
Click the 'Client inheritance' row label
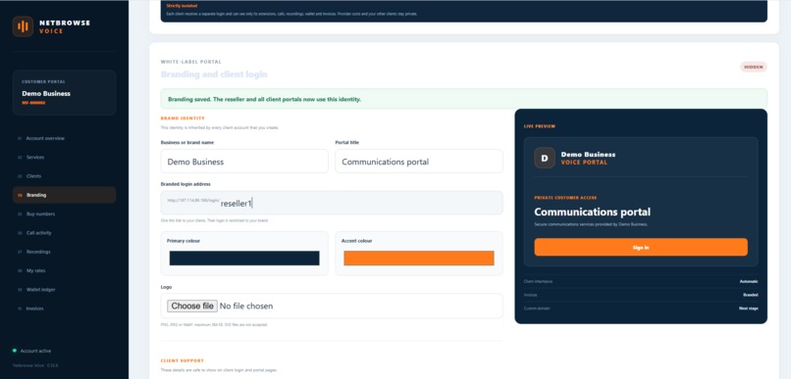(538, 281)
